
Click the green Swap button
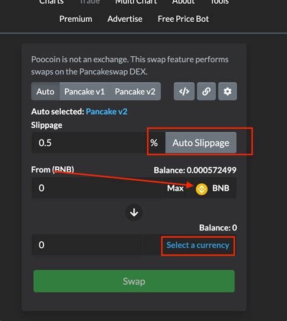[134, 281]
